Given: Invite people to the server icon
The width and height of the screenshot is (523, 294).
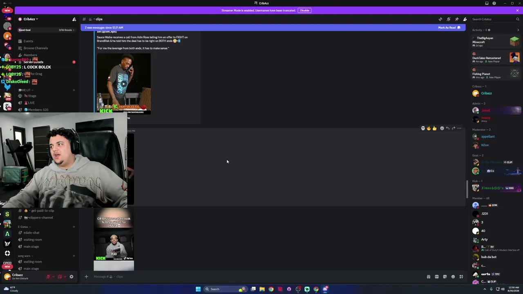Looking at the screenshot, I should coord(74,19).
